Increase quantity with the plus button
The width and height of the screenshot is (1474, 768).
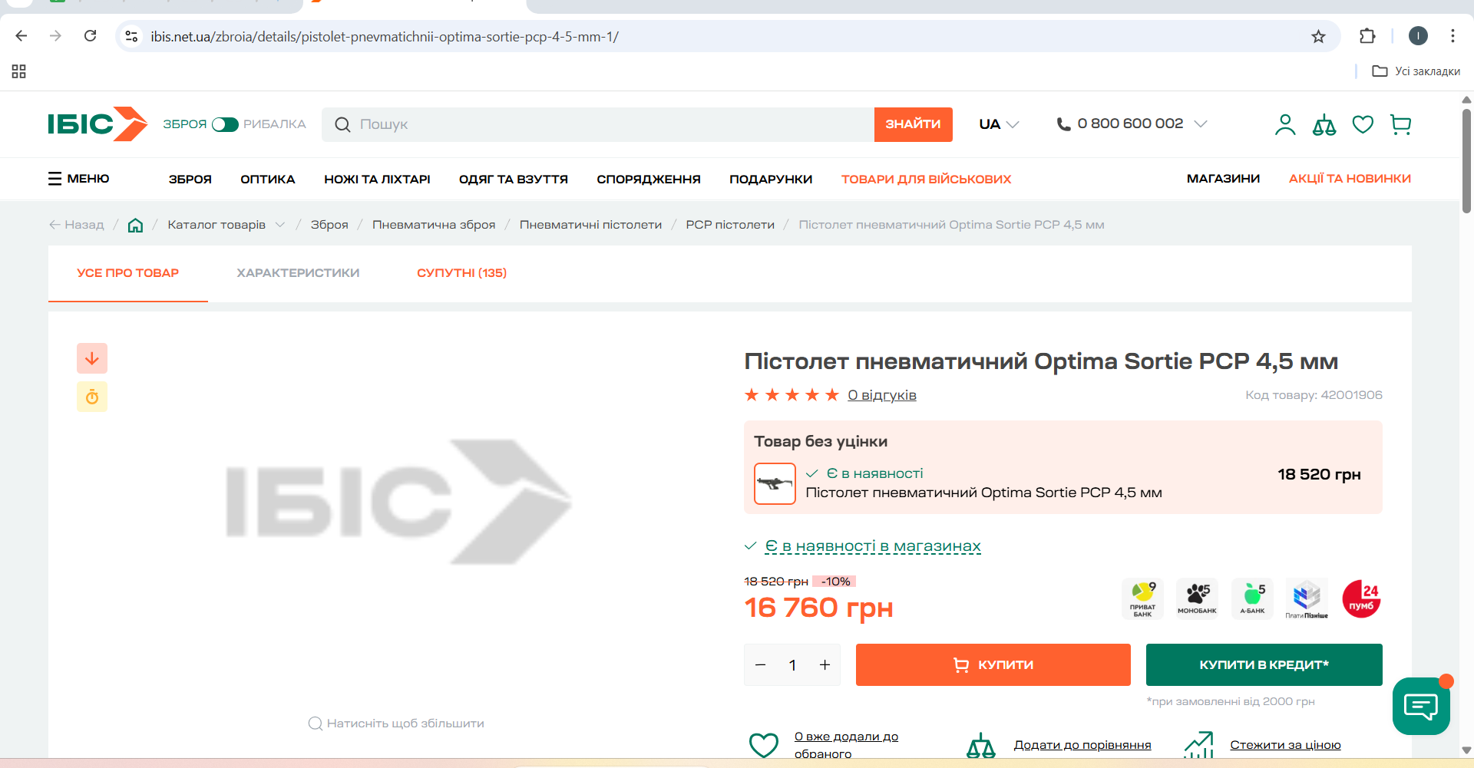[x=825, y=664]
